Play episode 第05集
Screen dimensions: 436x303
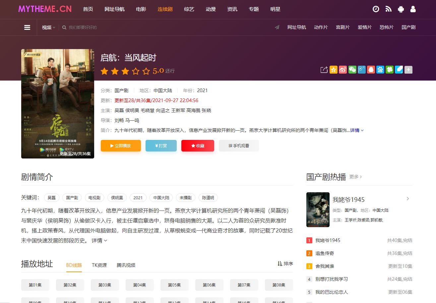point(174,285)
